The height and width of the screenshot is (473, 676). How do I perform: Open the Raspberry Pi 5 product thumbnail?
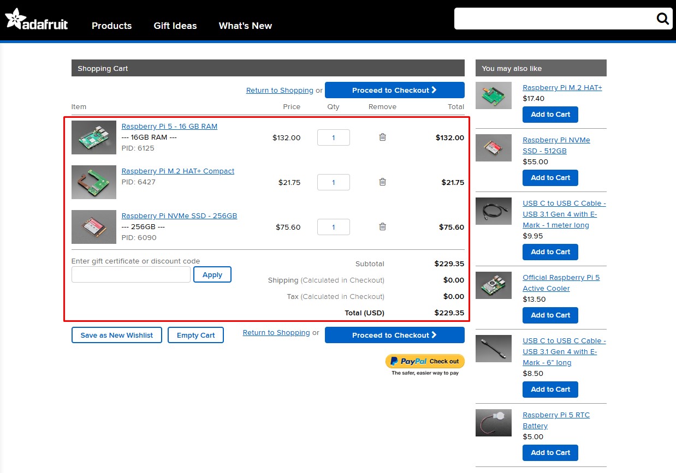tap(94, 137)
